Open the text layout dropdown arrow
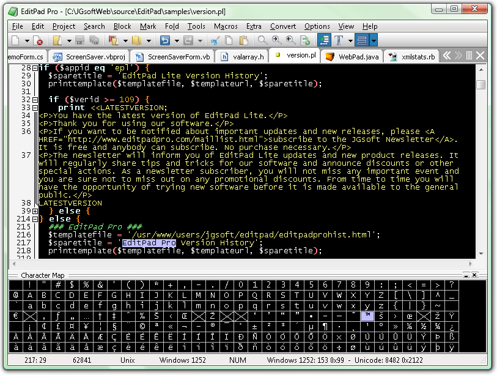 click(374, 40)
